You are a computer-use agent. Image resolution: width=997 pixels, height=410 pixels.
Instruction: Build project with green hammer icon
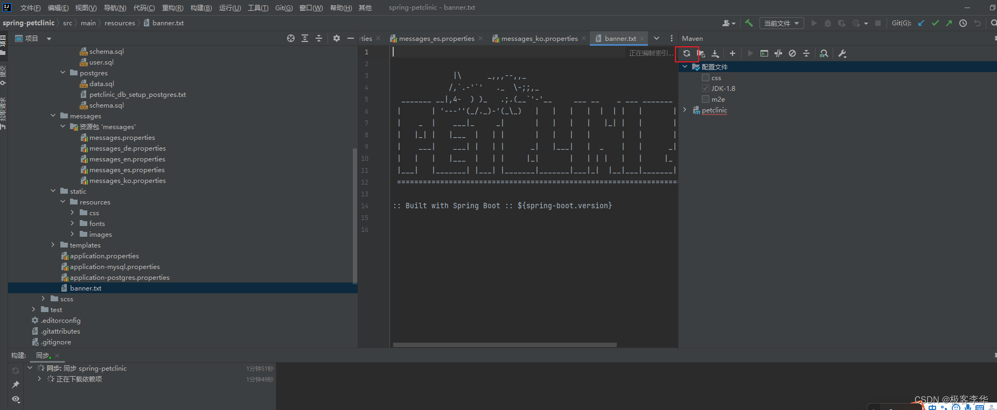[749, 23]
